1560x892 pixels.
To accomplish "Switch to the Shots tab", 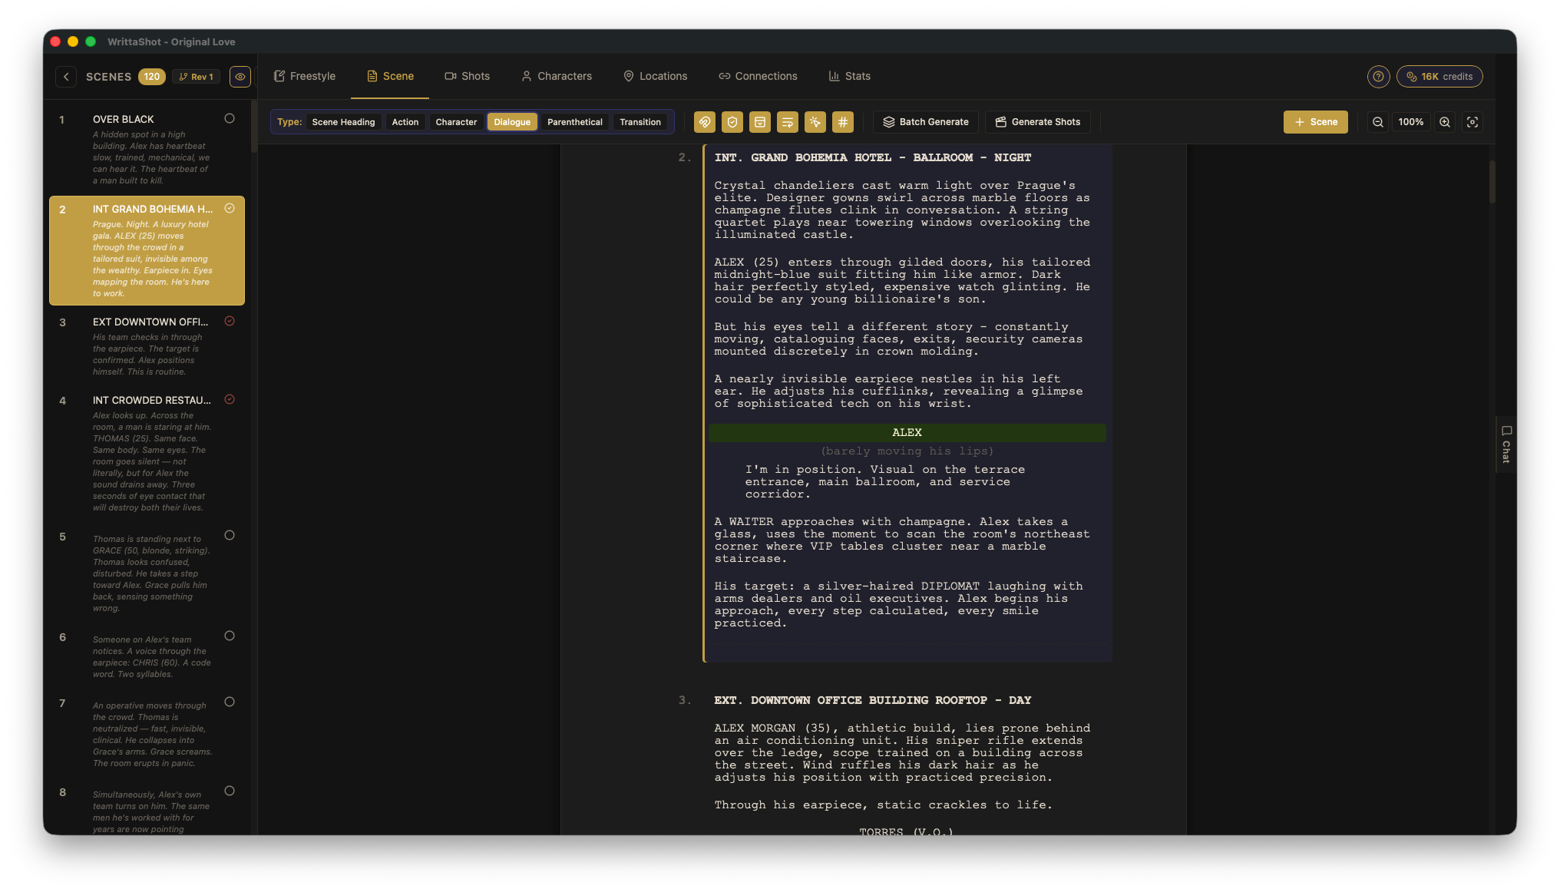I will [467, 76].
